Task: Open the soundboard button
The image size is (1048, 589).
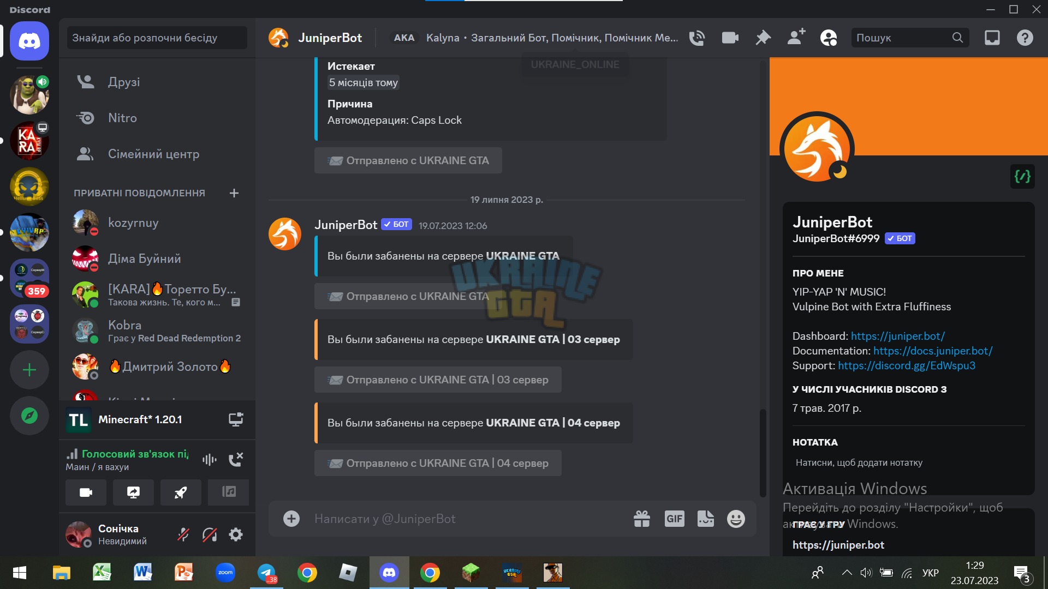Action: coord(229,492)
